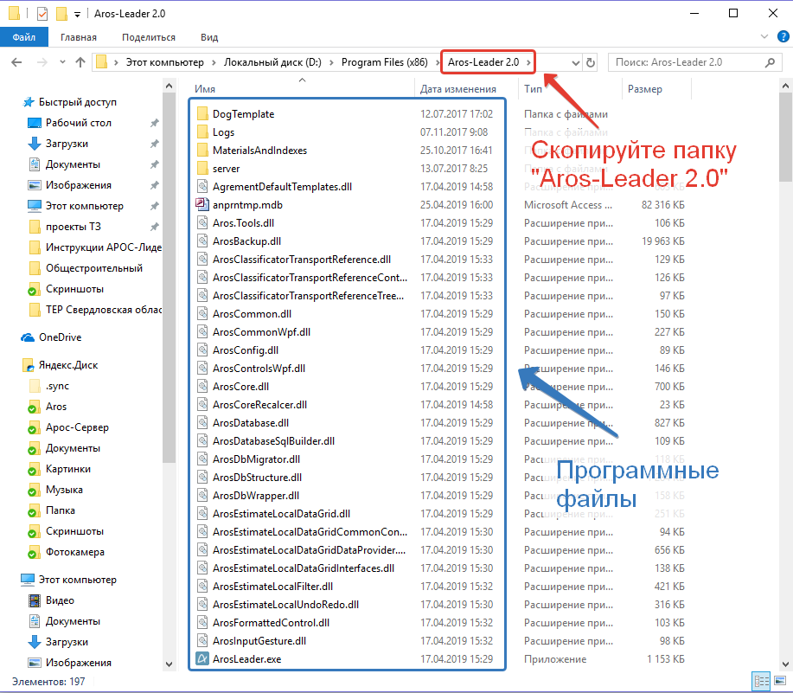The image size is (793, 693).
Task: Select ArosEstimateLocalFilter.dll
Action: pyautogui.click(x=272, y=587)
